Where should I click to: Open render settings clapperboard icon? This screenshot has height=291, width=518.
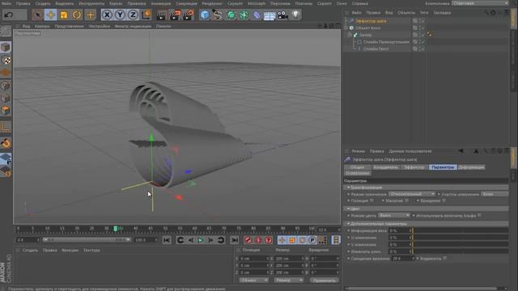click(x=189, y=15)
